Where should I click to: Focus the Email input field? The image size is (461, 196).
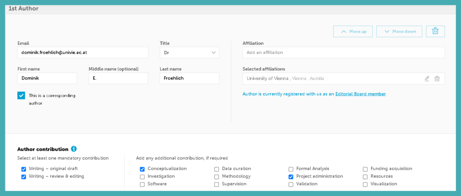point(83,52)
